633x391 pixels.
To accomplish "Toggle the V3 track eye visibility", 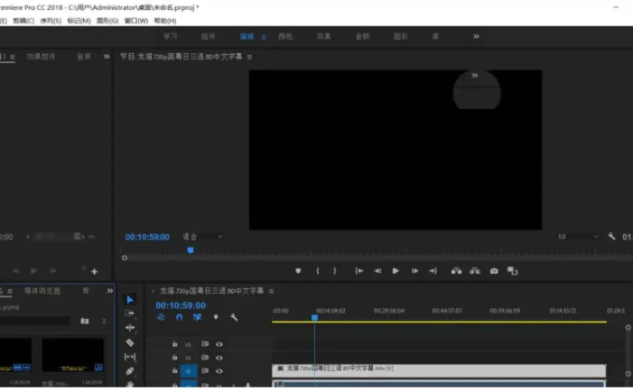I will [x=219, y=344].
